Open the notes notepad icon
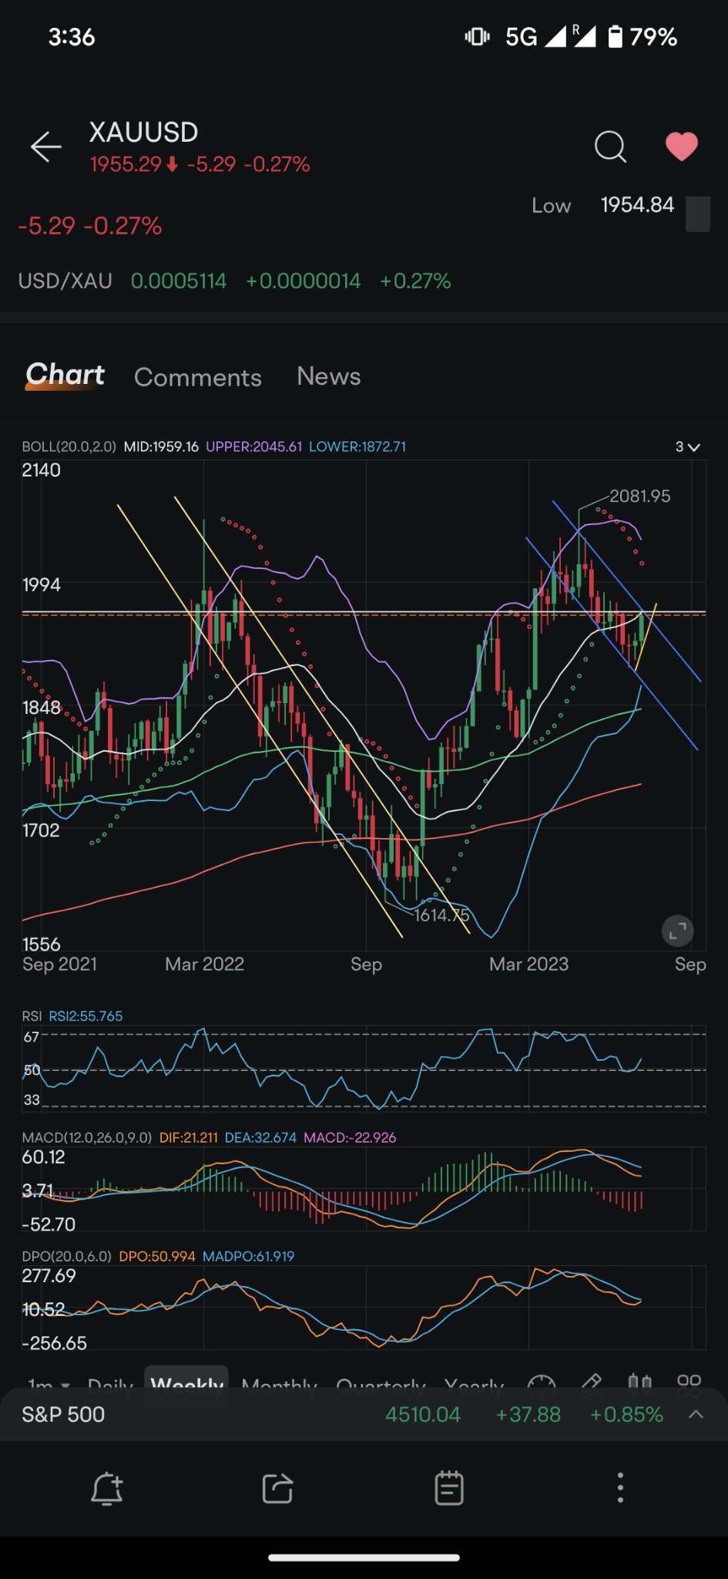The image size is (728, 1579). [448, 1488]
